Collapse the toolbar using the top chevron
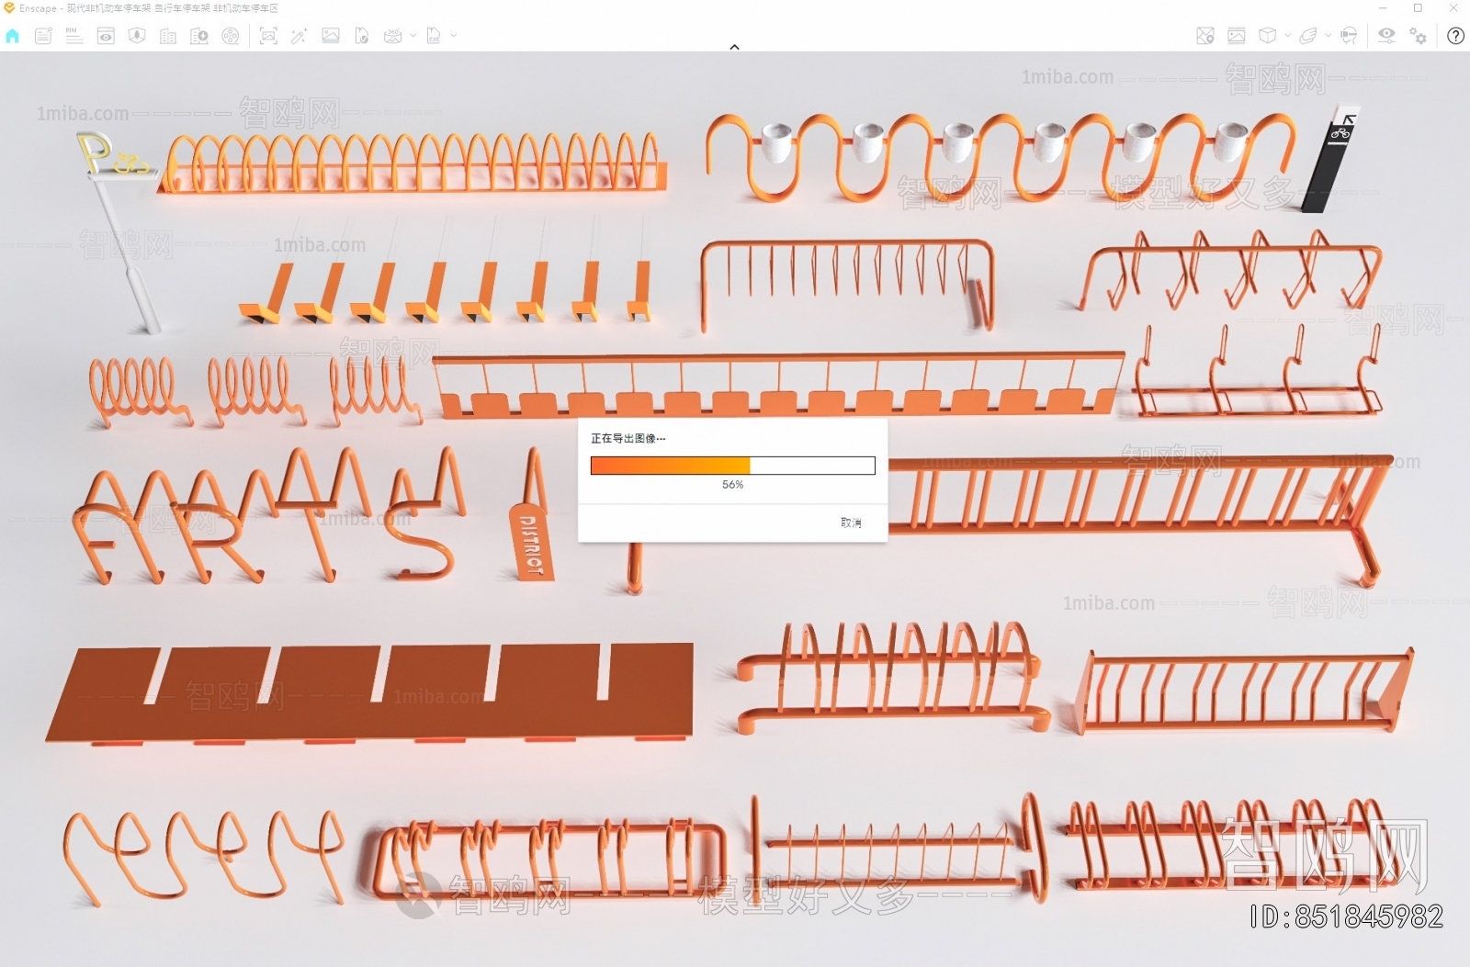 pos(734,47)
